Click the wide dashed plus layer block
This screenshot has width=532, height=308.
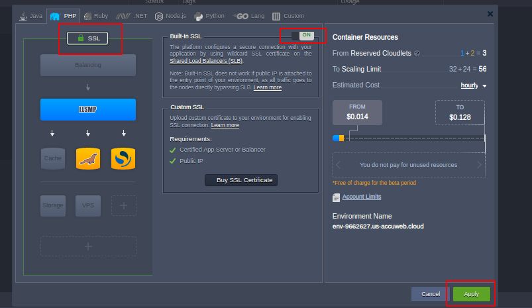[x=88, y=246]
